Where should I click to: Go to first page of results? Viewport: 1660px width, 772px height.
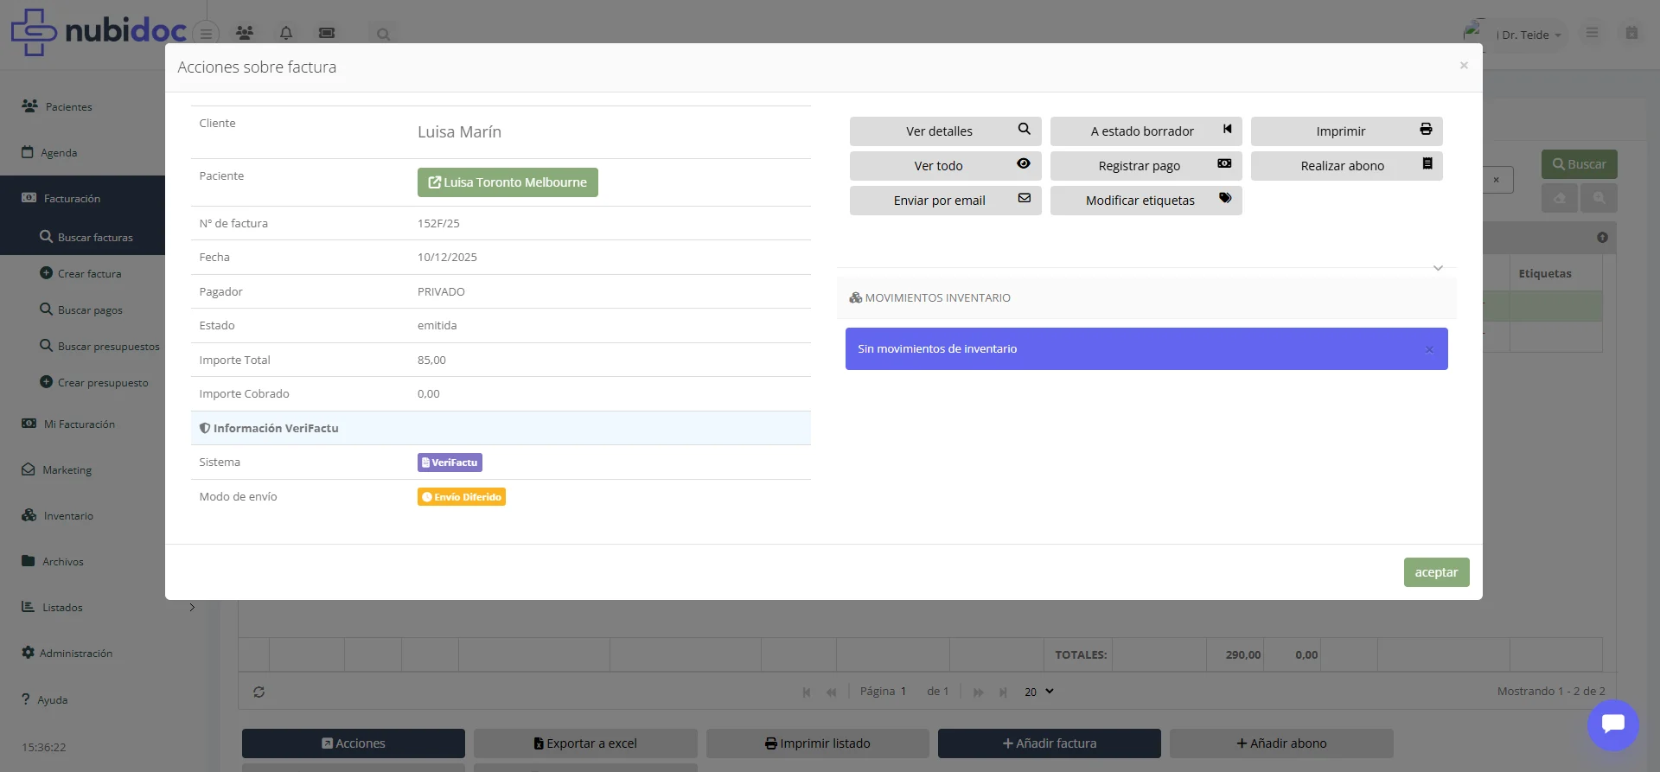807,692
